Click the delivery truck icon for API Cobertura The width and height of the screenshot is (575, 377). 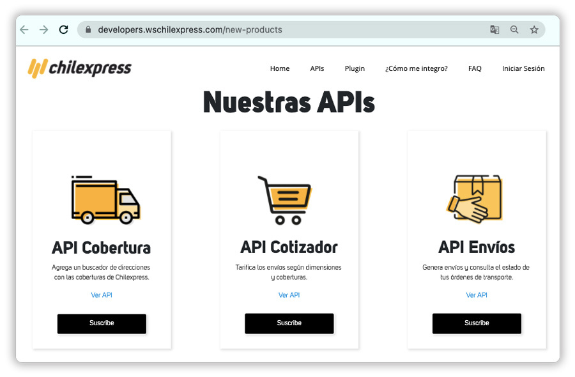(x=105, y=200)
